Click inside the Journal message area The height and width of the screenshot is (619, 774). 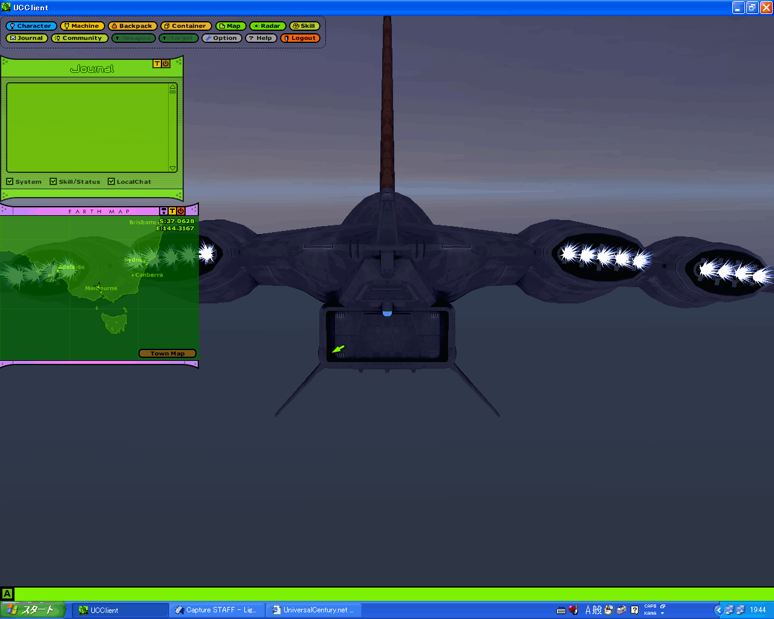tap(88, 128)
